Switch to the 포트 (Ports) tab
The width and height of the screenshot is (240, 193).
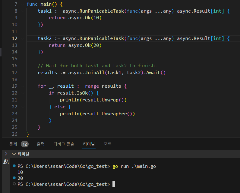107,144
